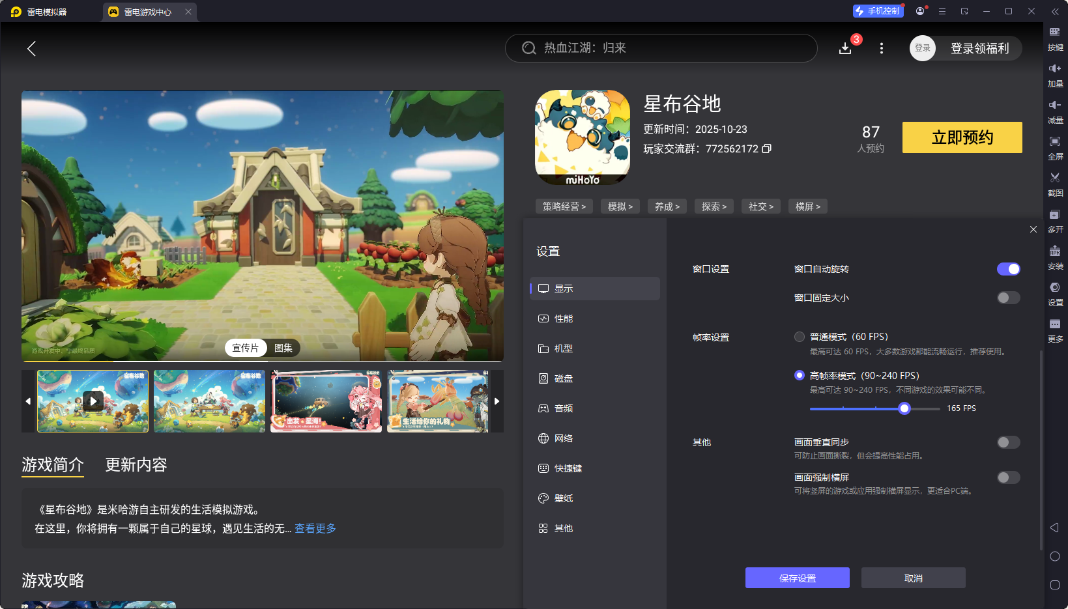Open the 查看更多 link in description

pyautogui.click(x=315, y=528)
